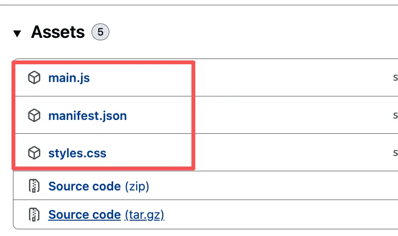This screenshot has height=236, width=398.
Task: Click the zip archive icon for Source code
Action: coord(34,186)
